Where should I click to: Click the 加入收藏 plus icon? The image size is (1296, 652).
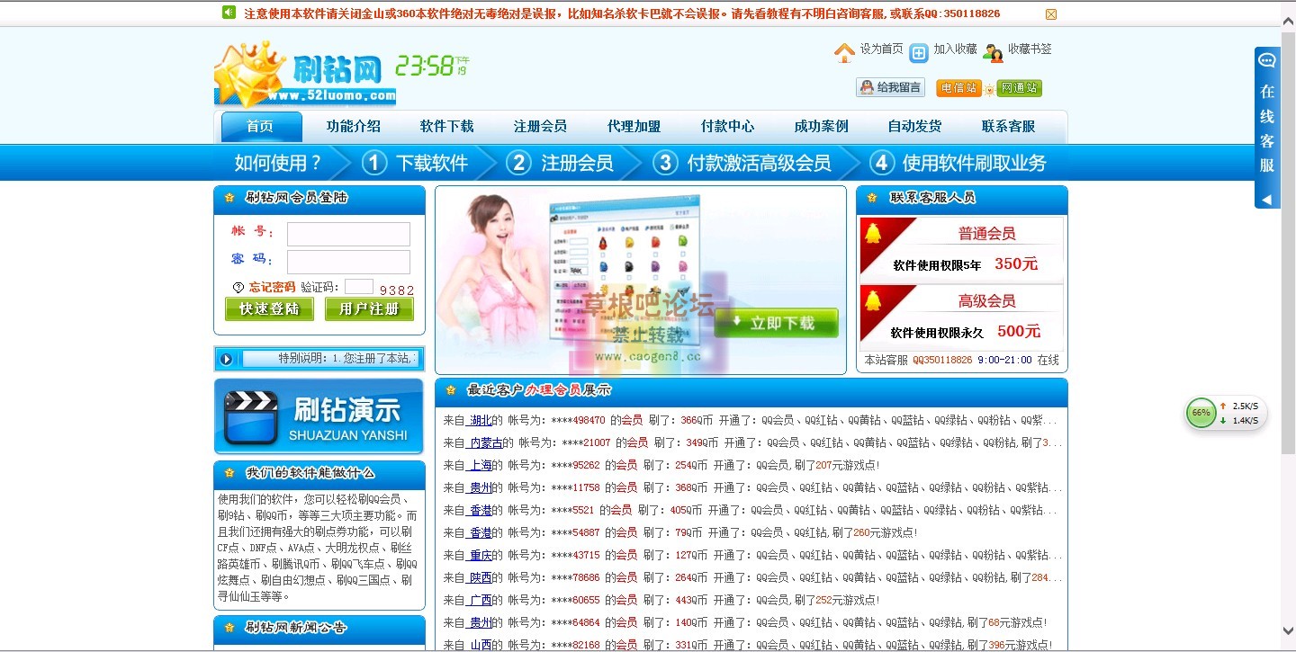(918, 53)
